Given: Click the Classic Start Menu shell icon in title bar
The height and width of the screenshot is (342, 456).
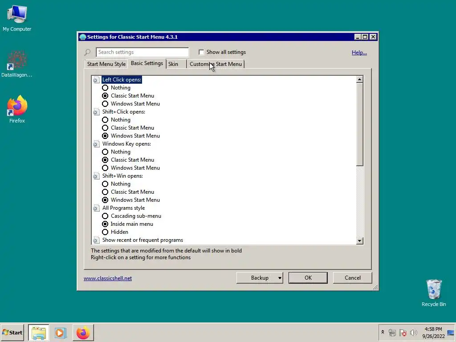Looking at the screenshot, I should click(x=82, y=37).
